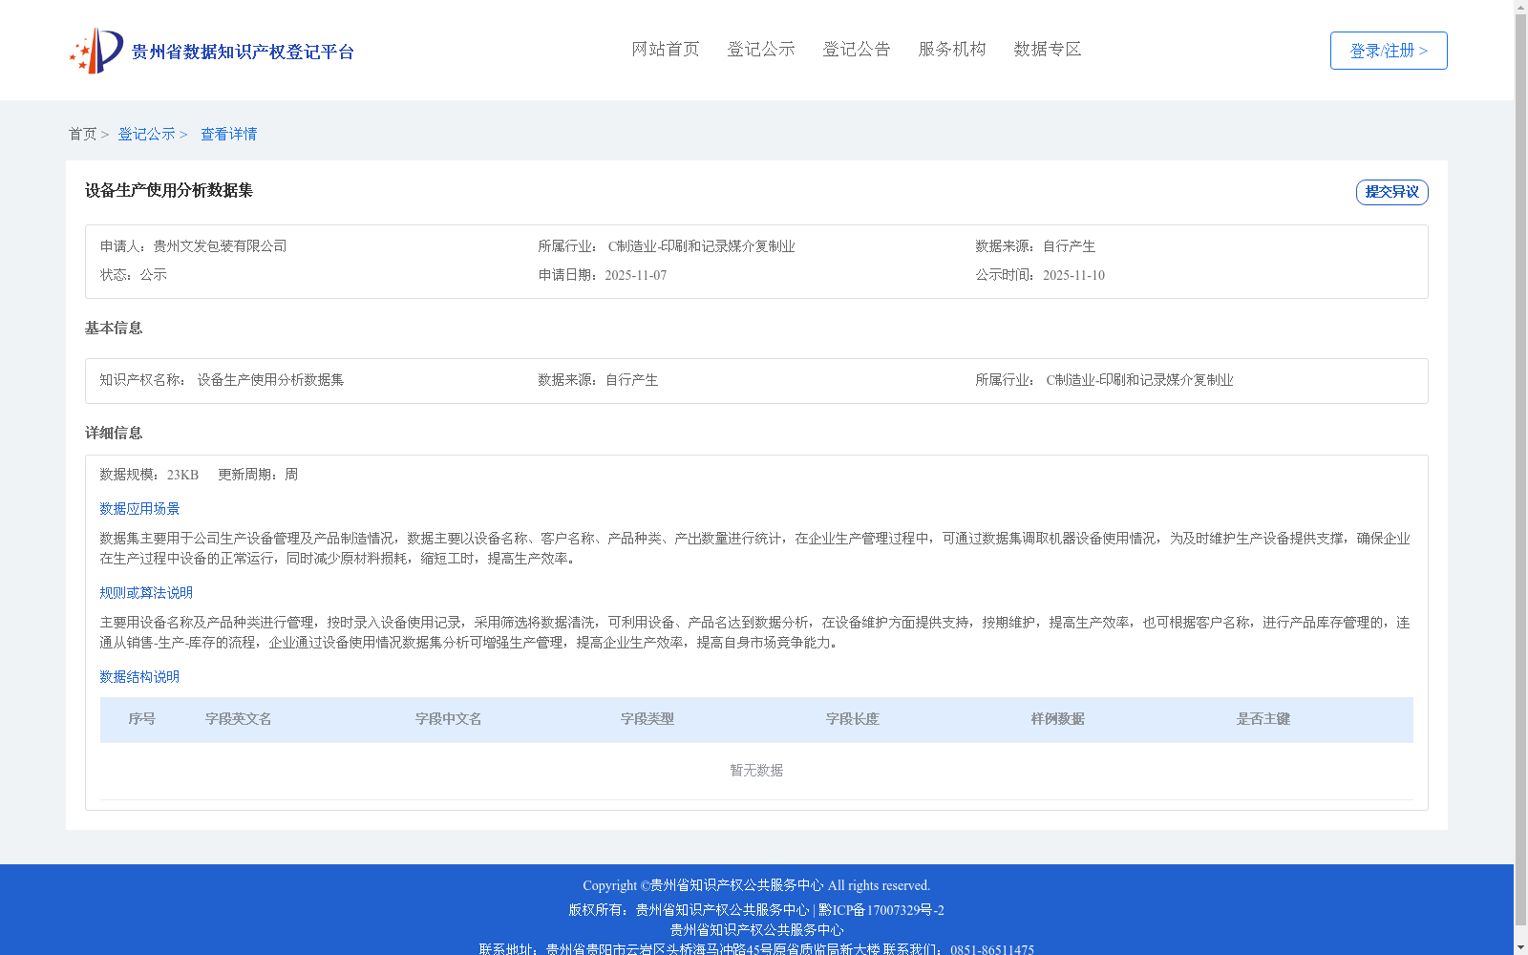
Task: Select the 数据应用场景 heading link
Action: pyautogui.click(x=138, y=508)
